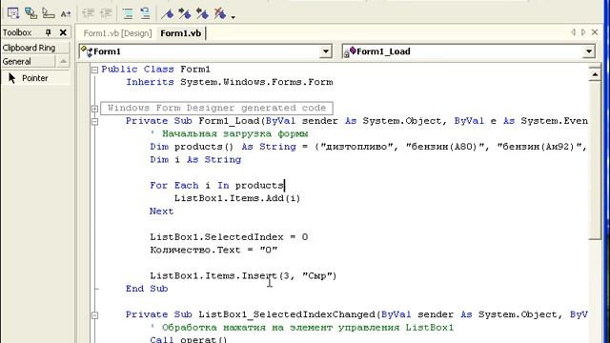Click the Form1 class icon in the class combo
This screenshot has width=610, height=343.
[x=87, y=51]
